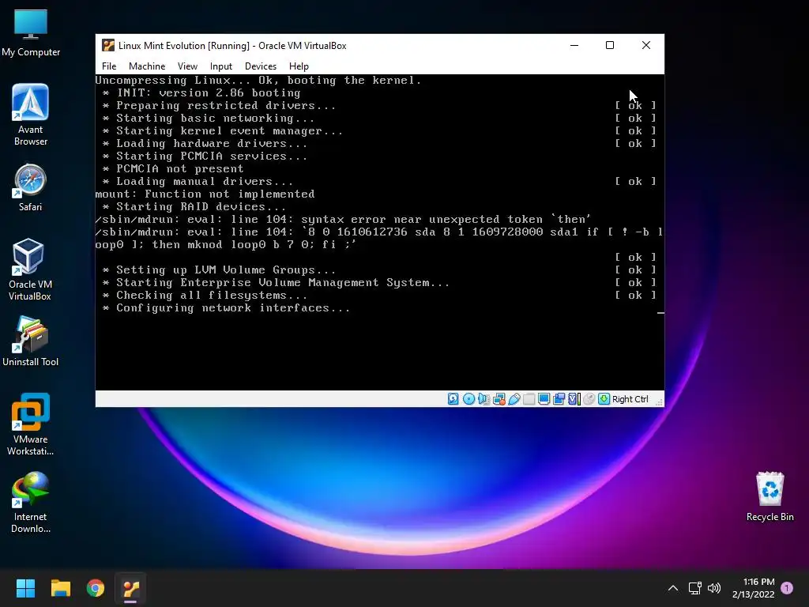Select the VMware Workstation desktop shortcut
809x607 pixels.
[31, 424]
